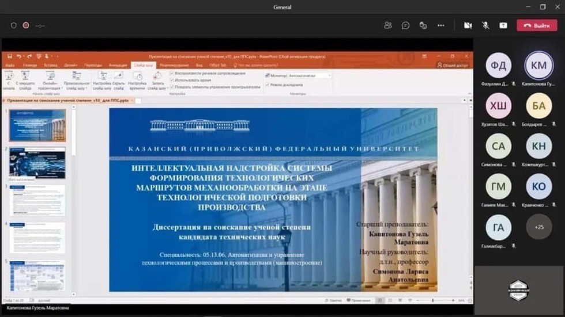Turn on the camera
This screenshot has height=317, width=565.
pos(468,25)
